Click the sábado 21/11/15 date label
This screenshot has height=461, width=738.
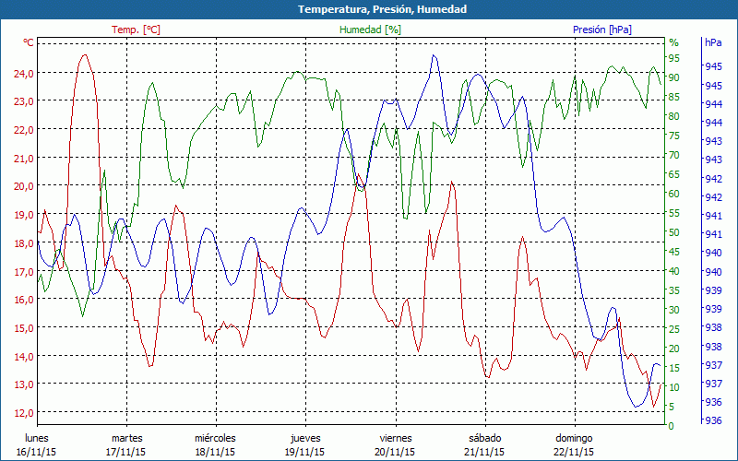484,444
